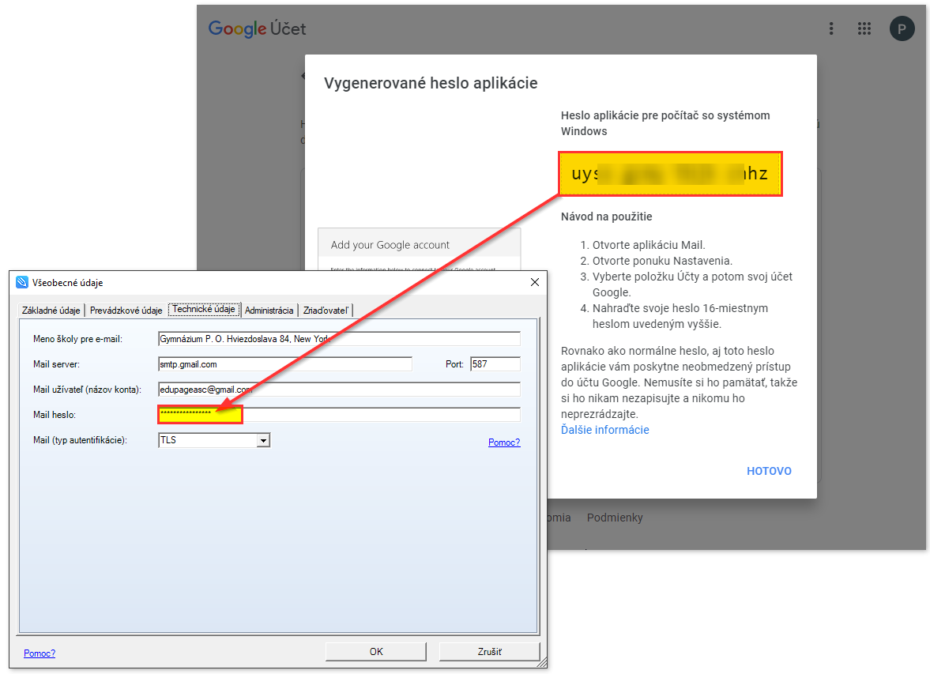Click the 'Vygenerované heslo aplikácie' heading
This screenshot has height=674, width=930.
pos(431,83)
